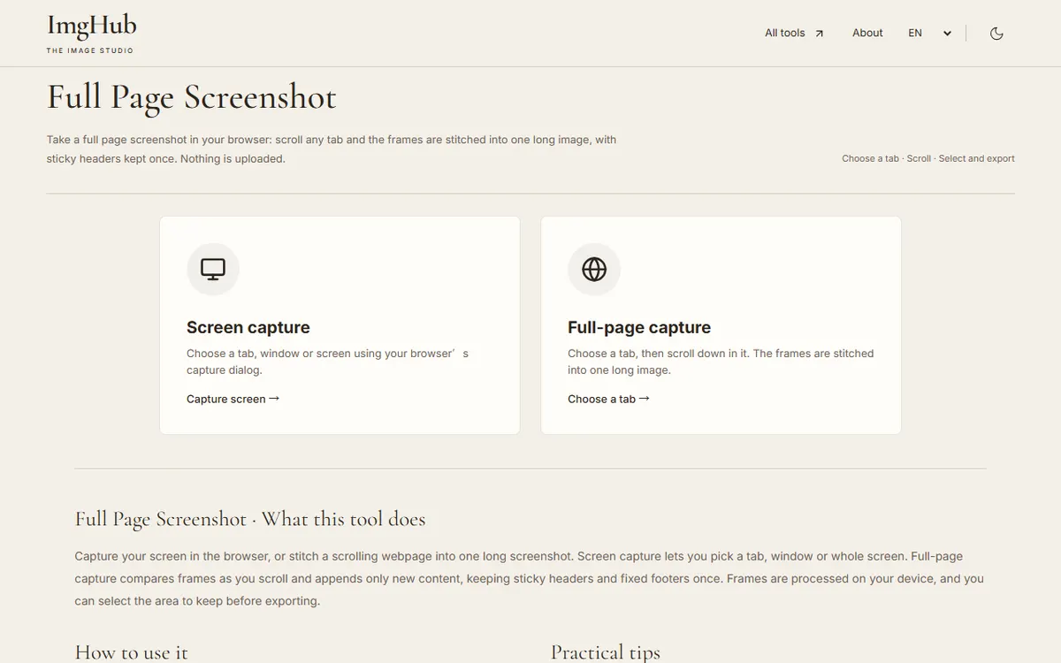
Task: Click "THE IMAGE STUDIO" tagline
Action: 90,50
